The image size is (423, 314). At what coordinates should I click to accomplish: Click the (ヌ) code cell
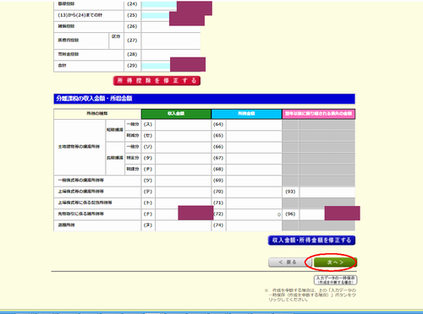click(148, 225)
